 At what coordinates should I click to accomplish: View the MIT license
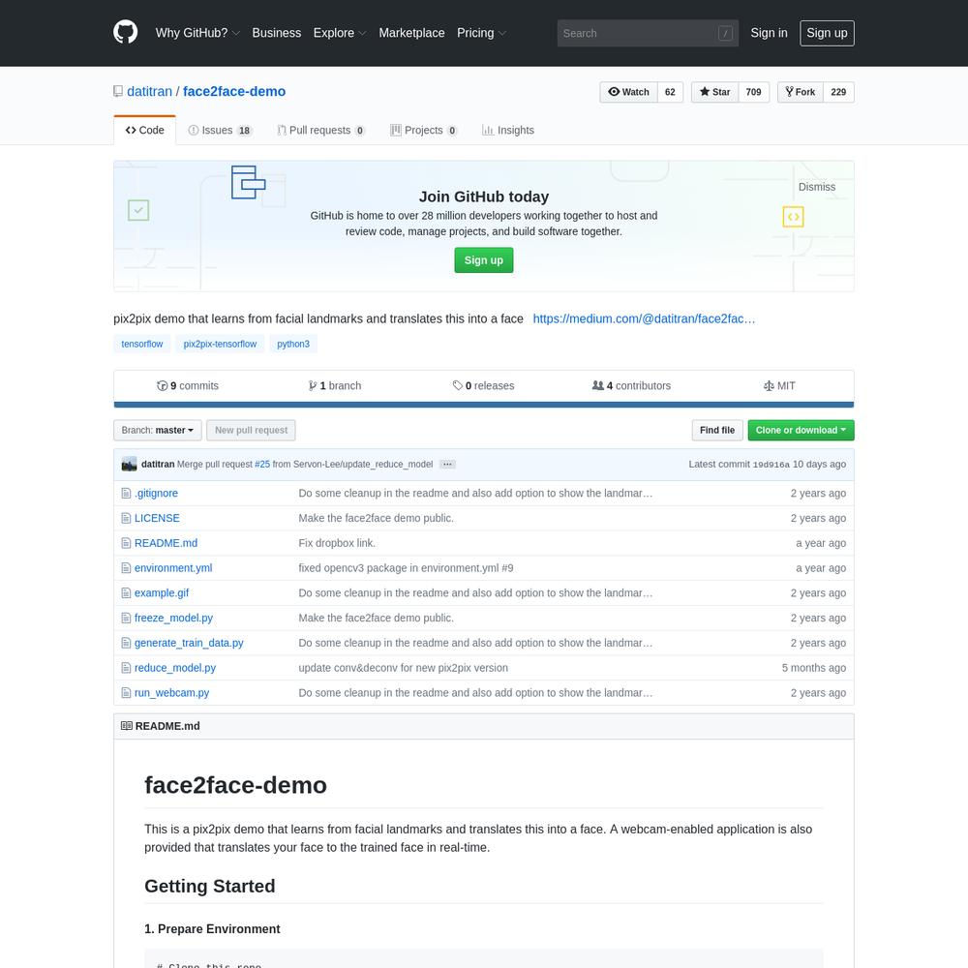pyautogui.click(x=779, y=386)
